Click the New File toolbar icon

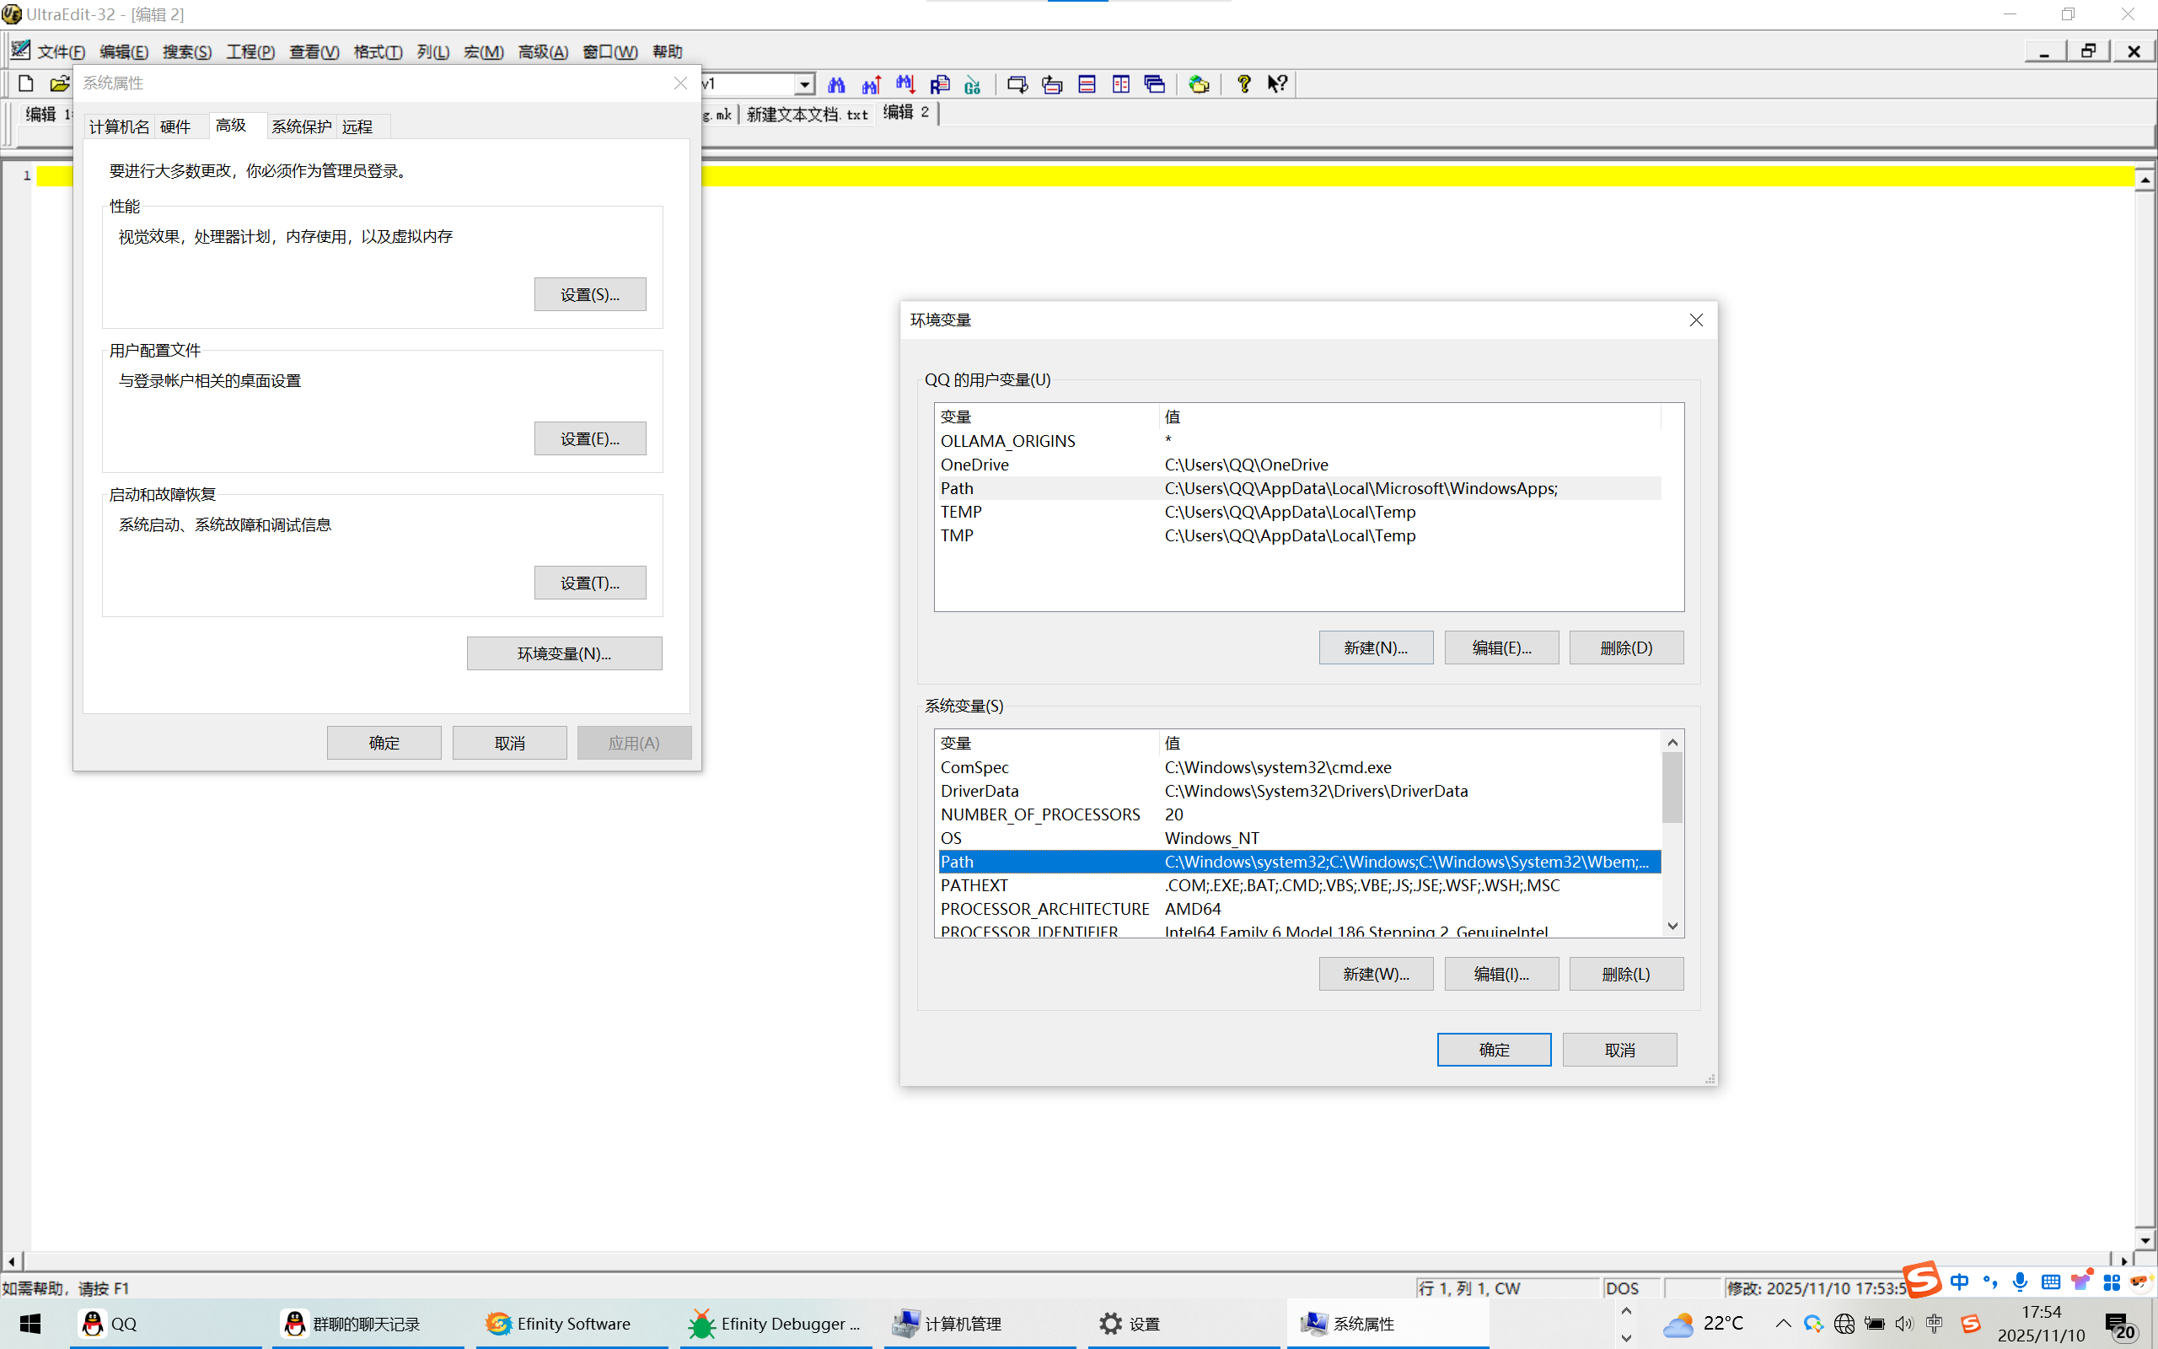26,83
